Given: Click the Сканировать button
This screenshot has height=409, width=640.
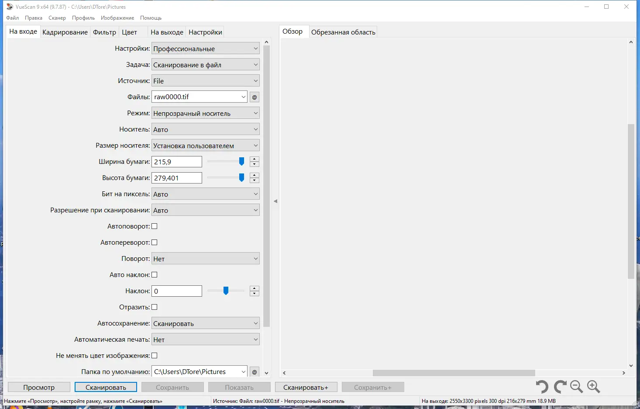Looking at the screenshot, I should click(x=106, y=387).
